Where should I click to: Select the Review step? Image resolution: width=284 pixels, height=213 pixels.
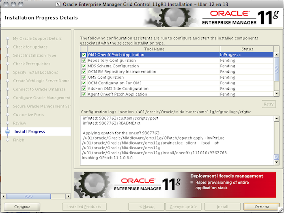pos(19,123)
